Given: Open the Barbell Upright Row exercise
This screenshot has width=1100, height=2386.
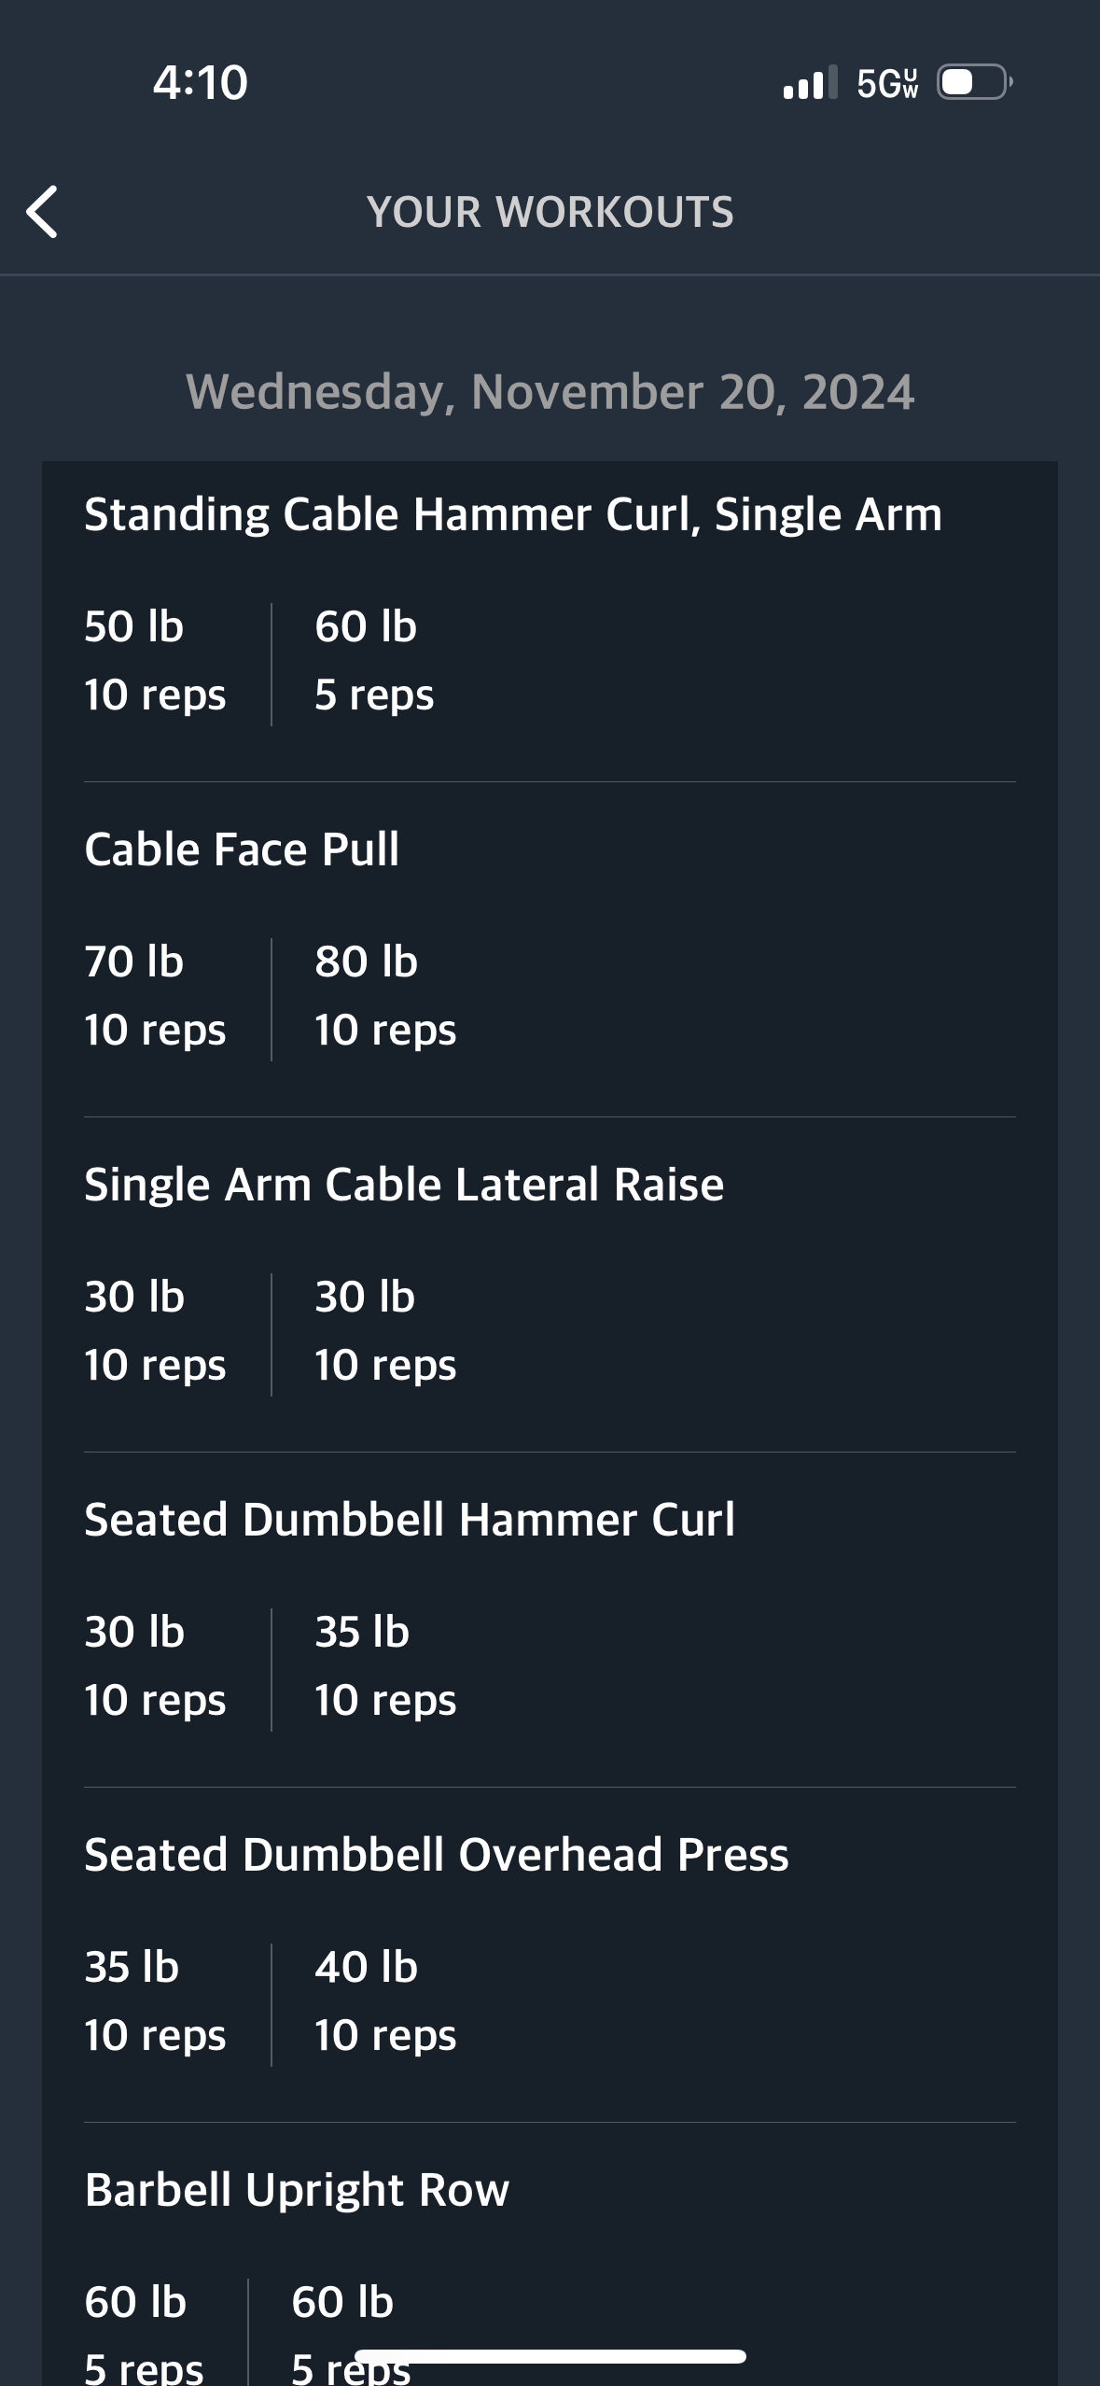Looking at the screenshot, I should 297,2190.
